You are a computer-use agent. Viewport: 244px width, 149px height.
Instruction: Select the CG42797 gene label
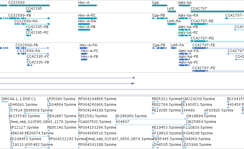199,8
